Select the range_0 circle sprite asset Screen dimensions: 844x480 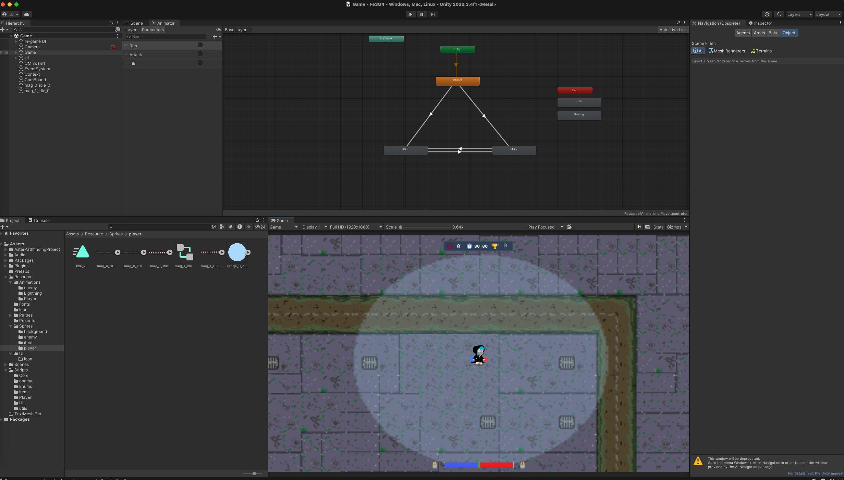click(x=237, y=256)
